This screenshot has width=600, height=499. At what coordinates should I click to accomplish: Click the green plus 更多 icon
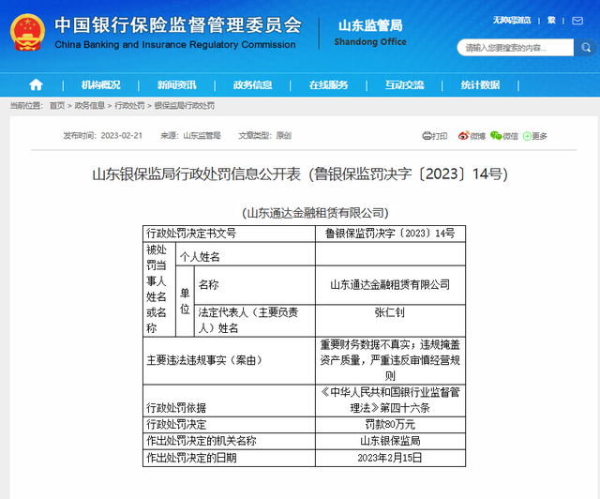pyautogui.click(x=527, y=136)
